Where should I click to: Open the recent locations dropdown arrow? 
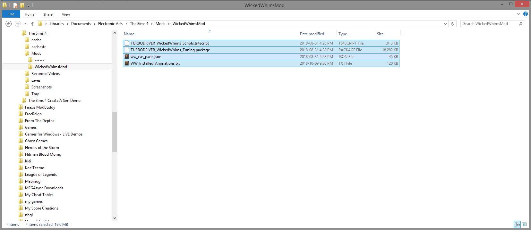click(25, 24)
